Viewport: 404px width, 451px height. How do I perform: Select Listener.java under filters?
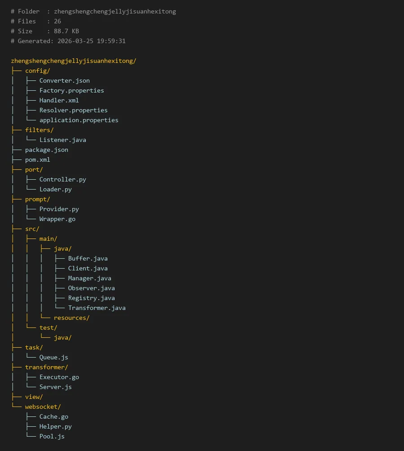(62, 140)
